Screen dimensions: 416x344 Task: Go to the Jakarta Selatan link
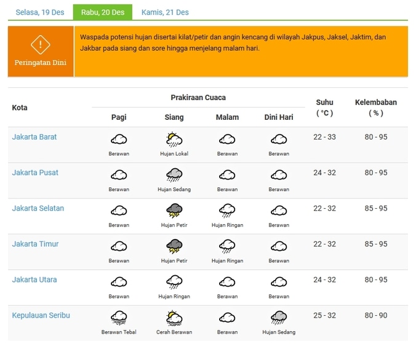(38, 208)
